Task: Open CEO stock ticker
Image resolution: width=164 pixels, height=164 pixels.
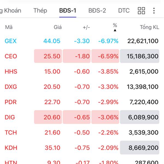Action: click(x=11, y=56)
